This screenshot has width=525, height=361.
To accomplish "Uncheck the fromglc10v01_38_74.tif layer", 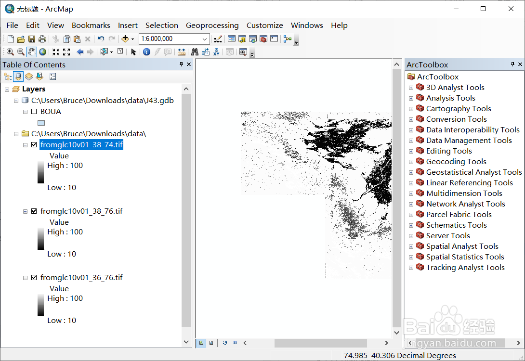I will 34,144.
